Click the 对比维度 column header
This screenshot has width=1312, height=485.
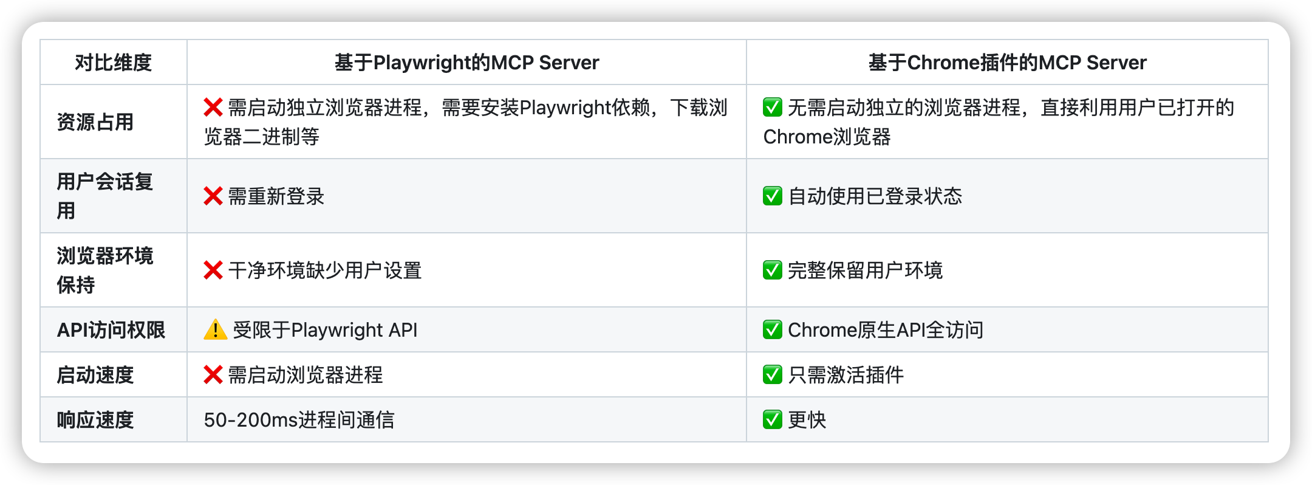113,63
